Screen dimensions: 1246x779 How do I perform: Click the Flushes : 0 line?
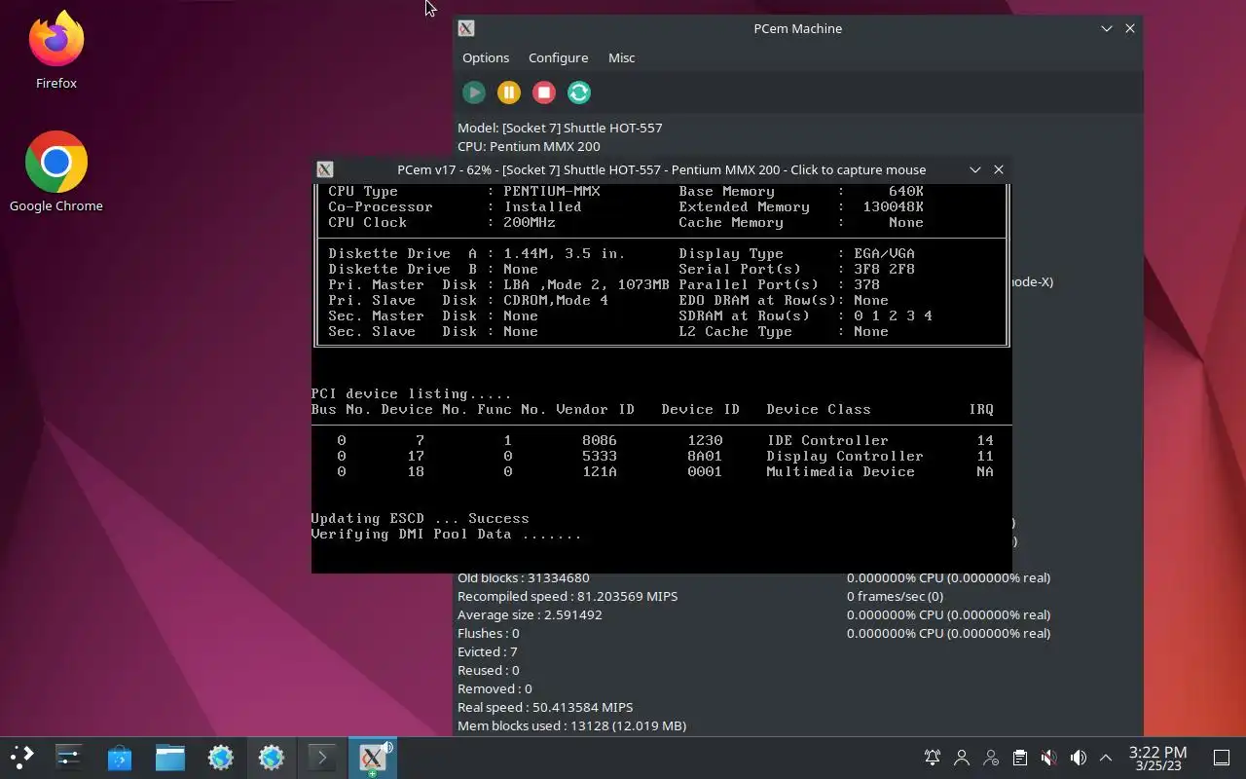pos(489,633)
